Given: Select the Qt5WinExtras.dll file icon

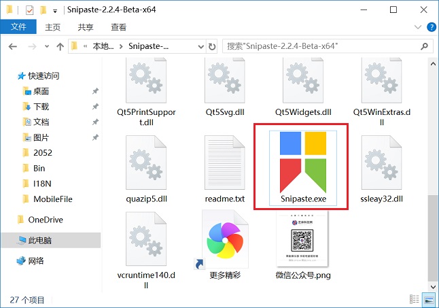Looking at the screenshot, I should coord(381,80).
